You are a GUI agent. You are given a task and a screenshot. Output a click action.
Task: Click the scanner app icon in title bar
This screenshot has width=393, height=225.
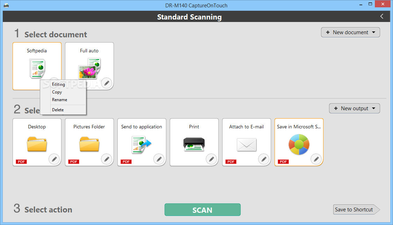6,5
